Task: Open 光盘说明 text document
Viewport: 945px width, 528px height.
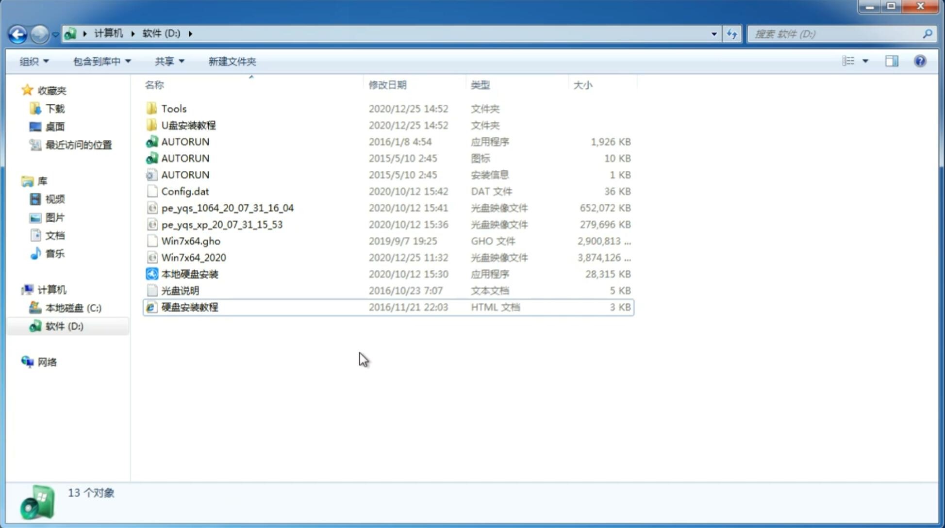Action: (180, 291)
